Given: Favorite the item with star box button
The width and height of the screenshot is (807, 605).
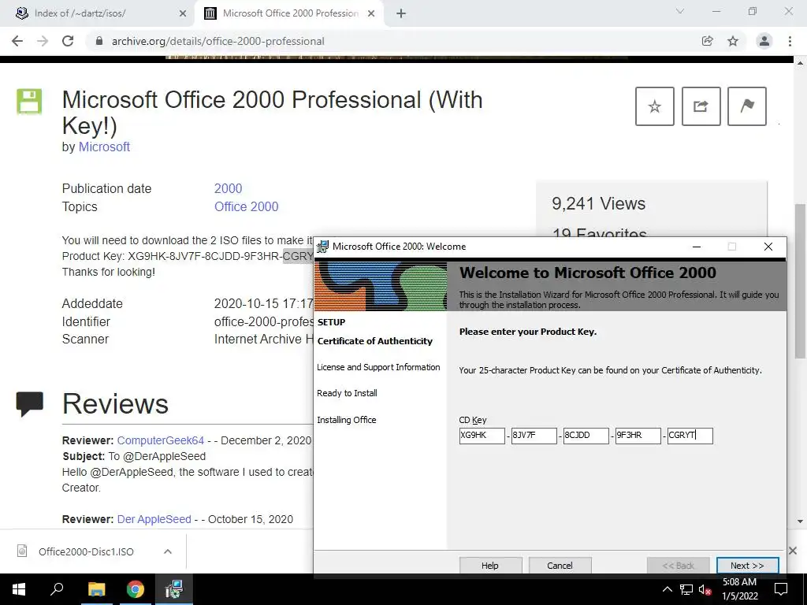Looking at the screenshot, I should [655, 106].
